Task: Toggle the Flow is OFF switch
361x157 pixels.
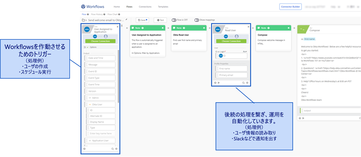Action: point(174,20)
